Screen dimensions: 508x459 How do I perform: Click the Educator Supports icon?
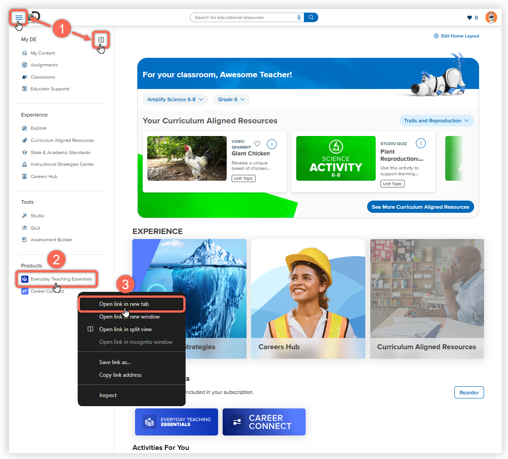(25, 89)
